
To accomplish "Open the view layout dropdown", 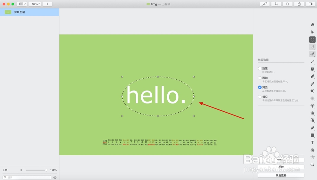I will pos(22,4).
